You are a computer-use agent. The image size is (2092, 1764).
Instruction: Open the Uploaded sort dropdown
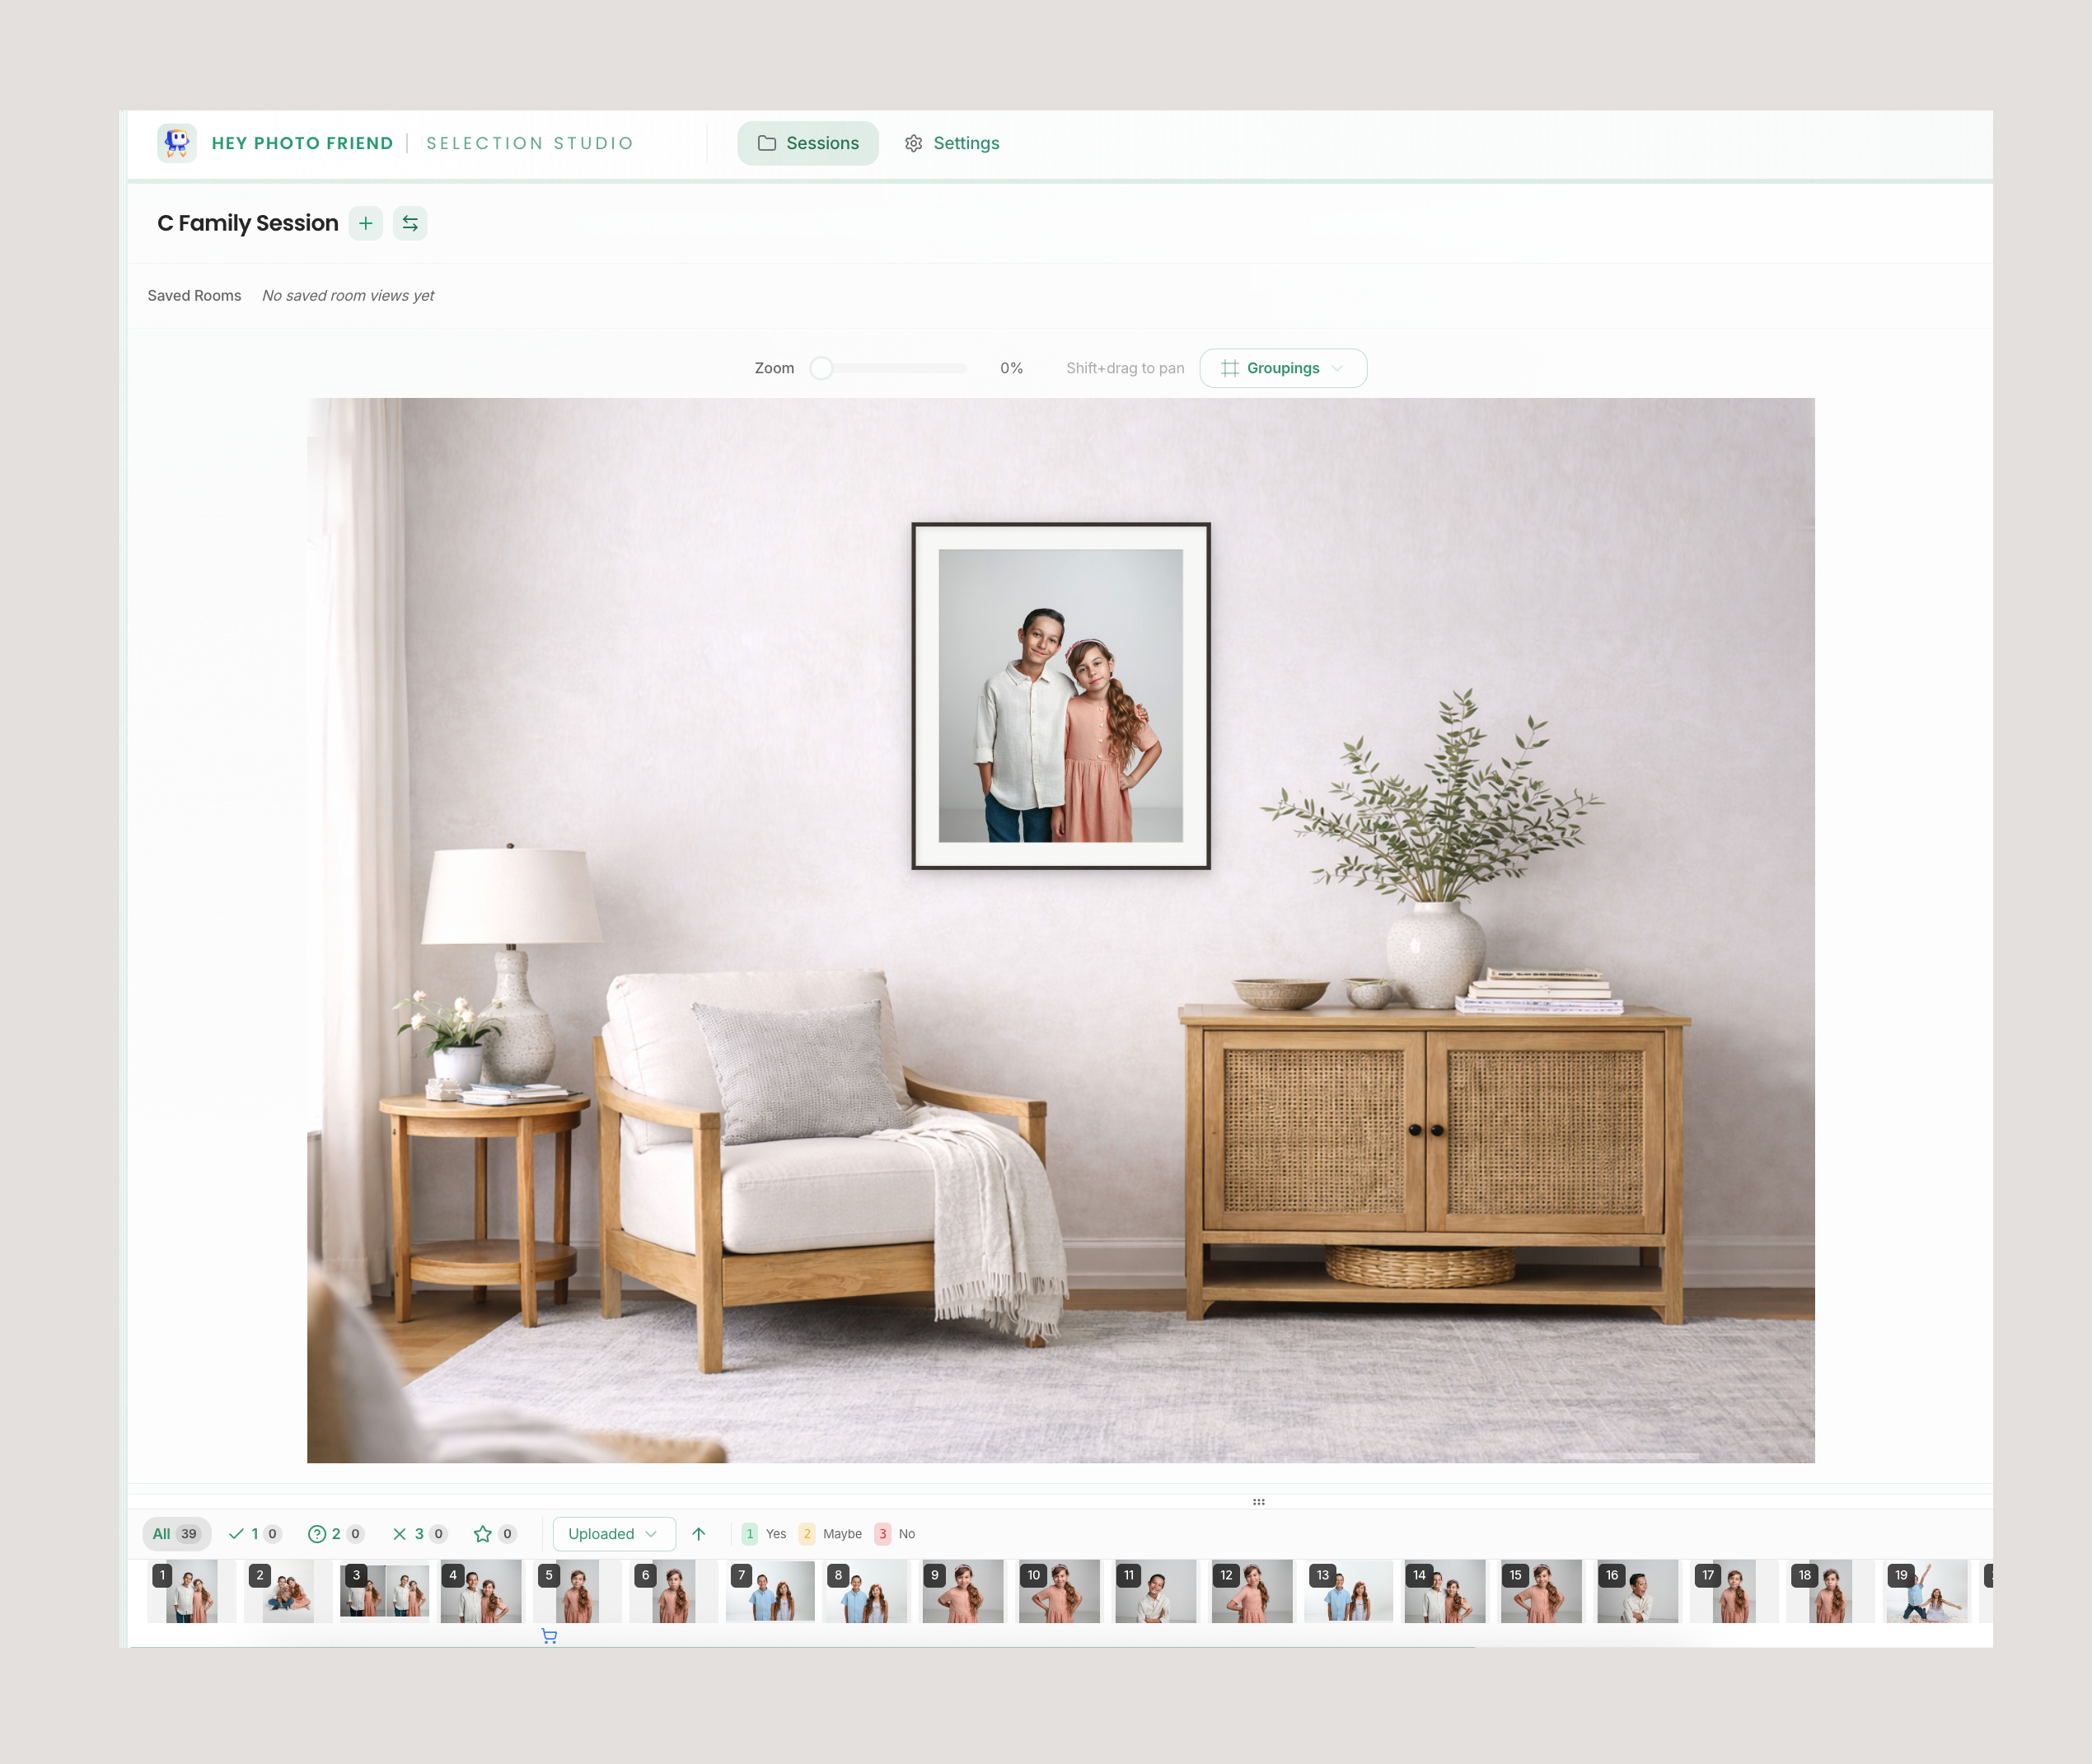point(613,1534)
